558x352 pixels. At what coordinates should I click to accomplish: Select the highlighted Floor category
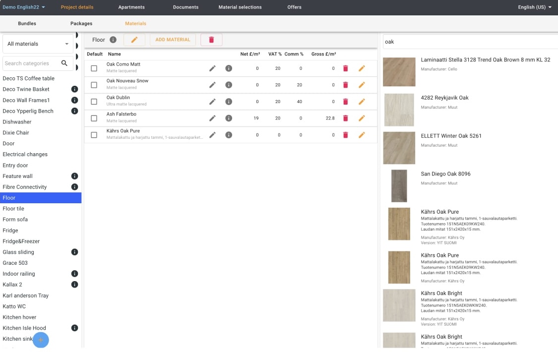(x=41, y=198)
